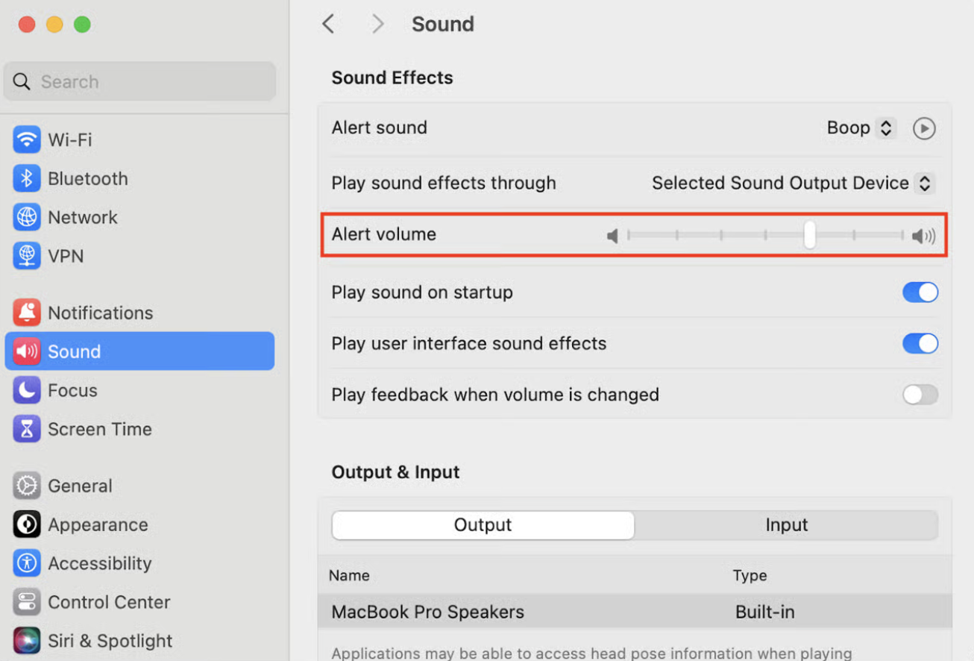Select the Output tab
Image resolution: width=974 pixels, height=661 pixels.
(483, 524)
